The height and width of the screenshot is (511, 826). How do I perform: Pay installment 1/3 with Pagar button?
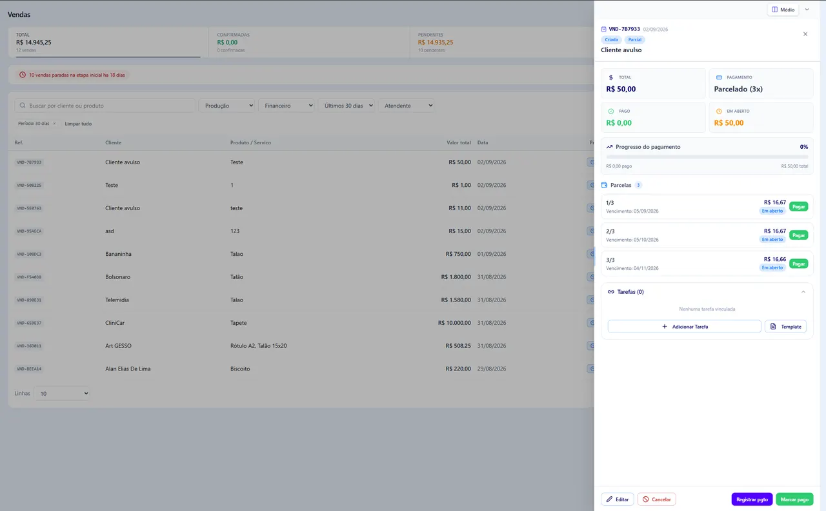click(x=798, y=207)
